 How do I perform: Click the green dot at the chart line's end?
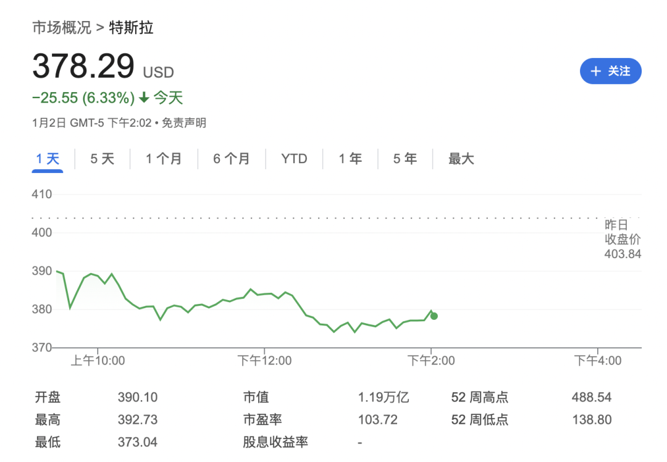coord(434,316)
